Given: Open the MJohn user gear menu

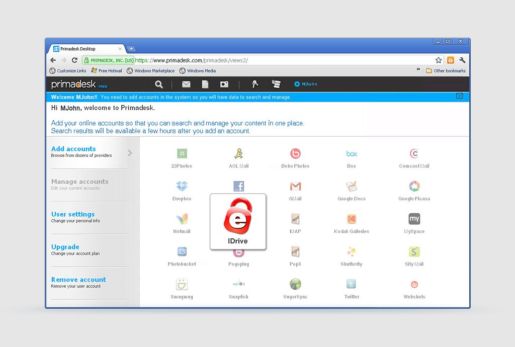Looking at the screenshot, I should [x=305, y=84].
